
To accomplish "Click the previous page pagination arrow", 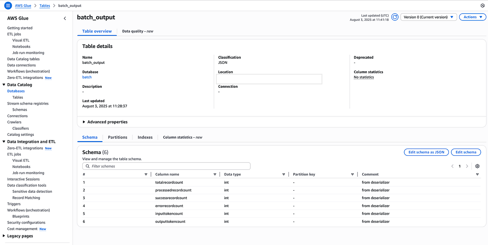I will click(452, 166).
